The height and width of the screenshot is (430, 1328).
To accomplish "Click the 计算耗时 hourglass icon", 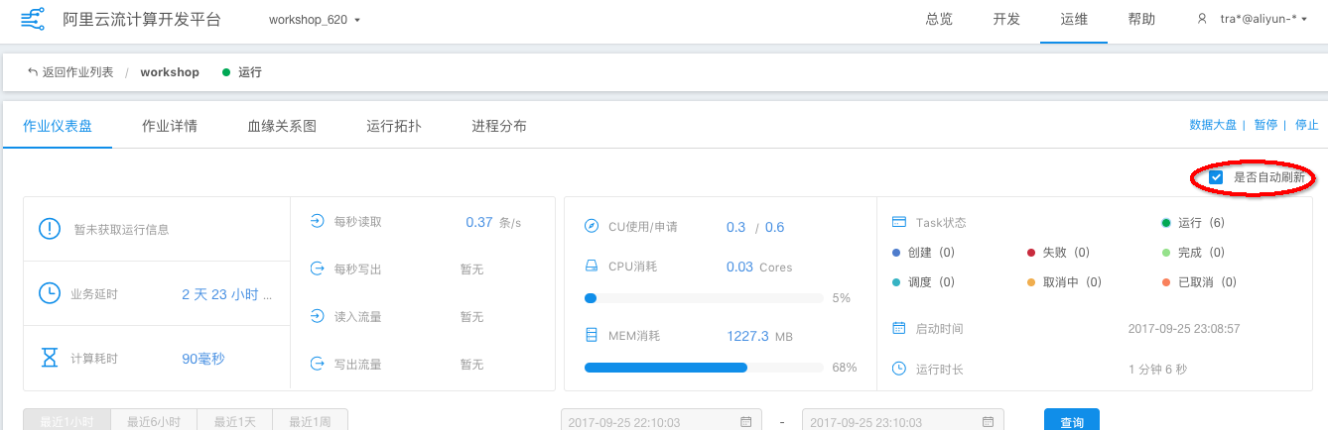I will coord(49,359).
